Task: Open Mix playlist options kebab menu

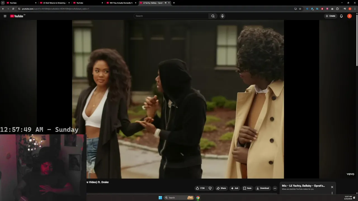Action: [332, 193]
